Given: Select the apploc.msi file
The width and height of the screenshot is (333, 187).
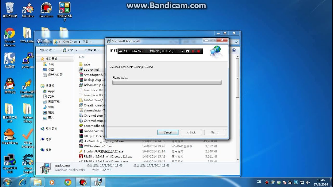Looking at the screenshot, I should tap(91, 70).
